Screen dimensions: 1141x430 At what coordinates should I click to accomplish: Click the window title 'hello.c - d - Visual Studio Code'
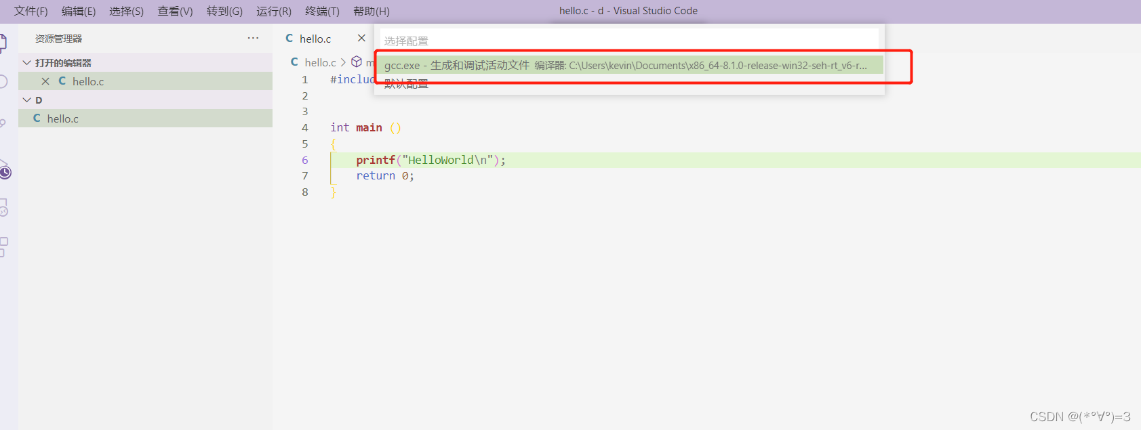628,11
